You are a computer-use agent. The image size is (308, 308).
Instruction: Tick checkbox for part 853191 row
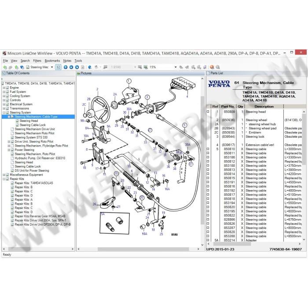pyautogui.click(x=208, y=182)
